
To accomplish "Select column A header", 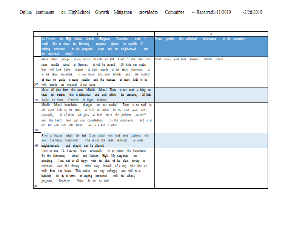I will (x=98, y=34).
